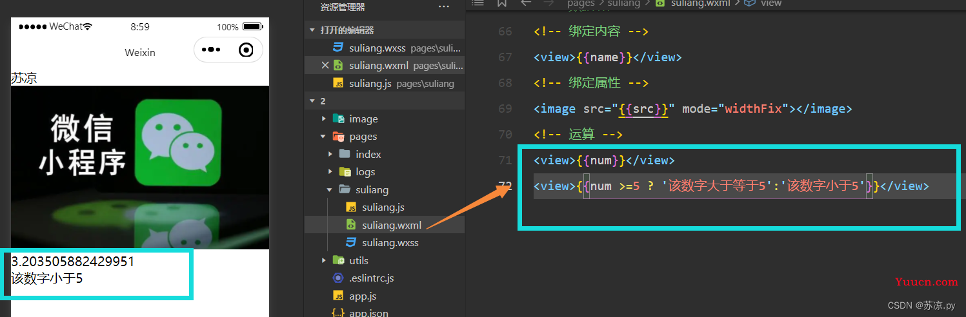Screen dimensions: 966x317
Task: Click the simulator capsule close circle
Action: tap(246, 50)
